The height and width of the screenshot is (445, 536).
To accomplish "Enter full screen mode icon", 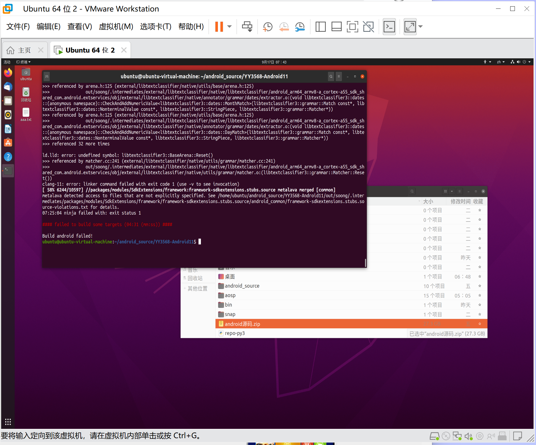I will pos(352,27).
